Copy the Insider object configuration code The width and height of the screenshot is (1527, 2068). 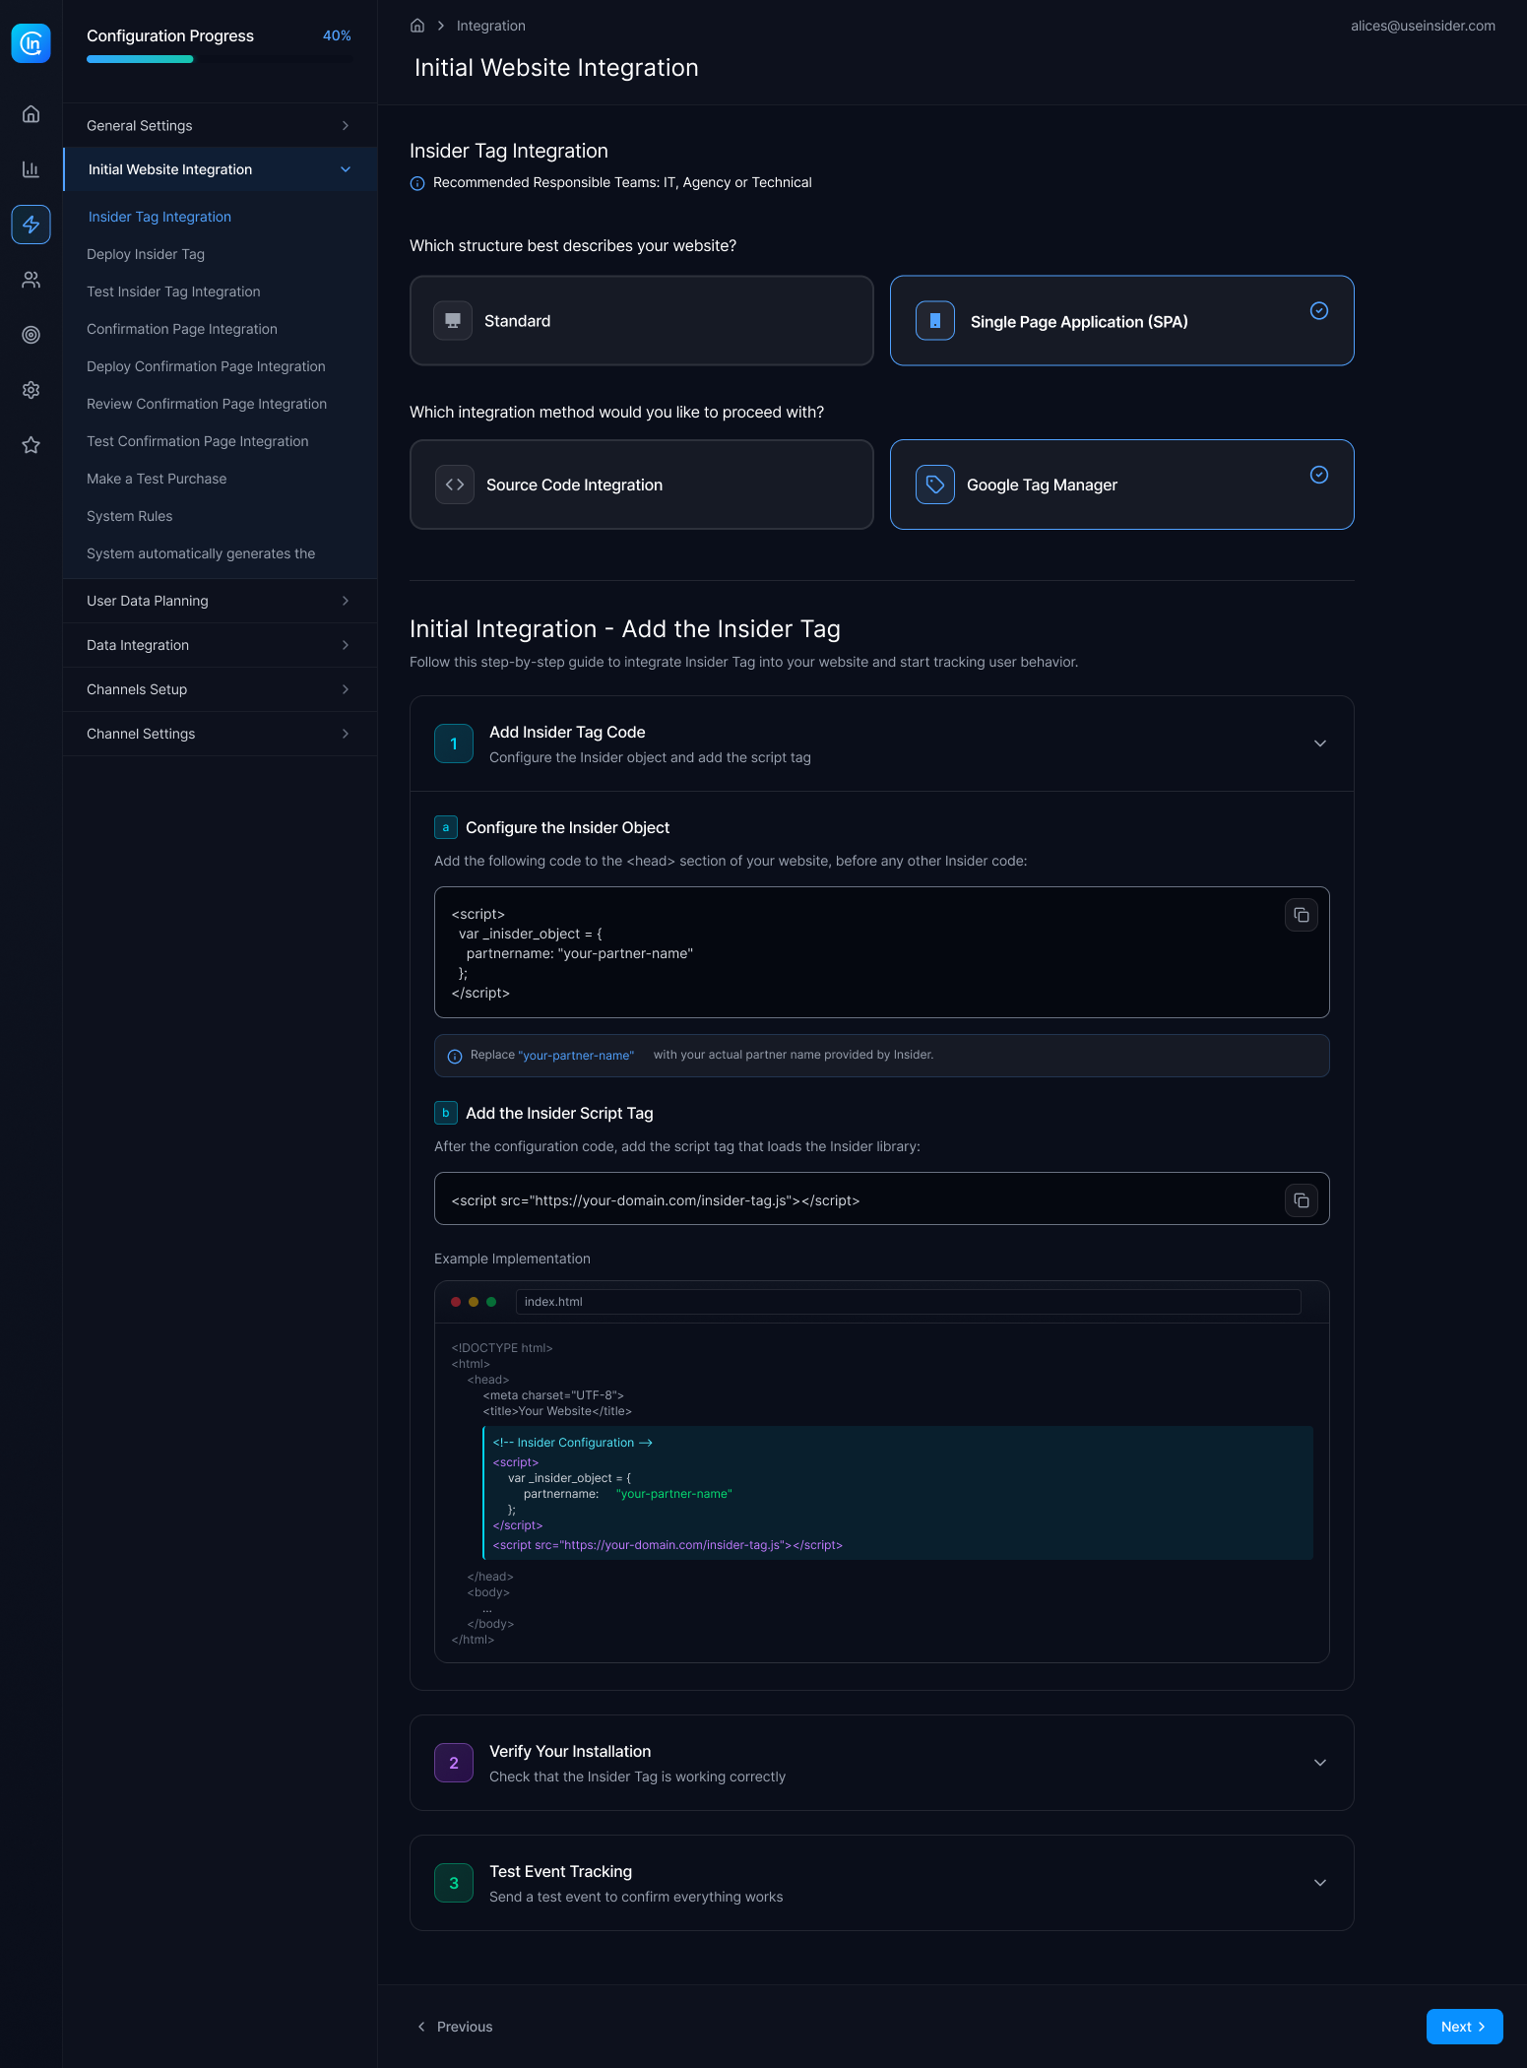pyautogui.click(x=1302, y=915)
